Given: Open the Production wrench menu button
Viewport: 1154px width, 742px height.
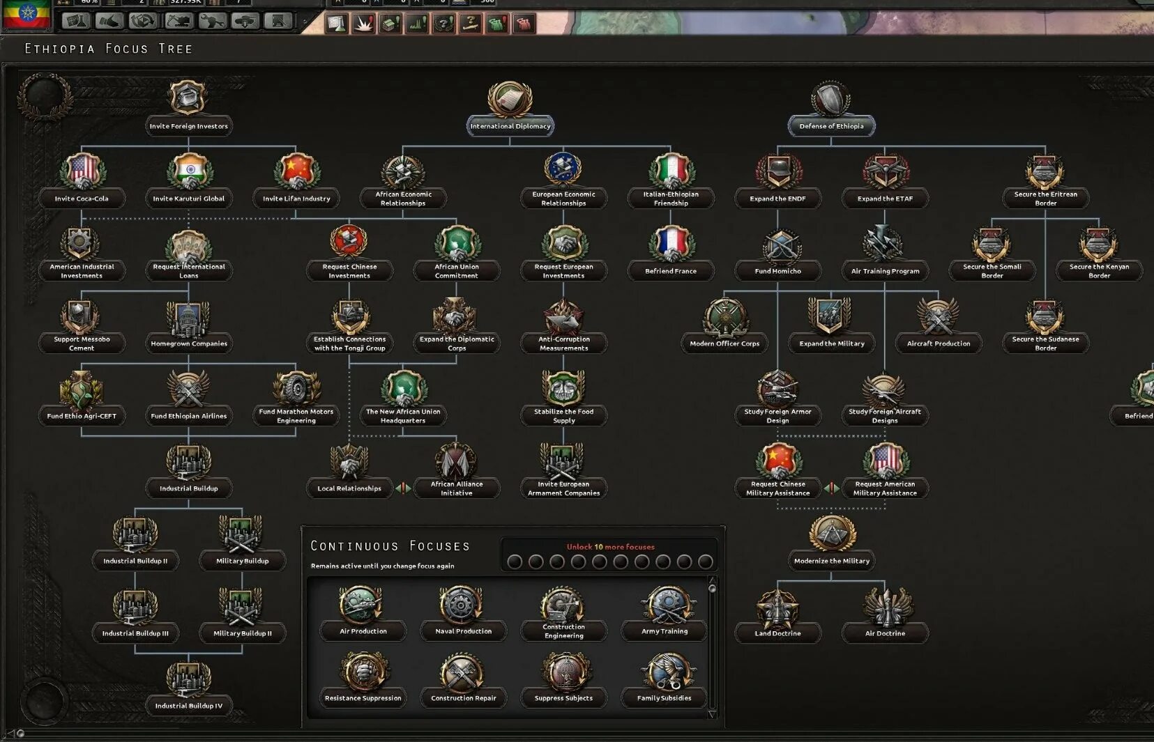Looking at the screenshot, I should pyautogui.click(x=211, y=21).
